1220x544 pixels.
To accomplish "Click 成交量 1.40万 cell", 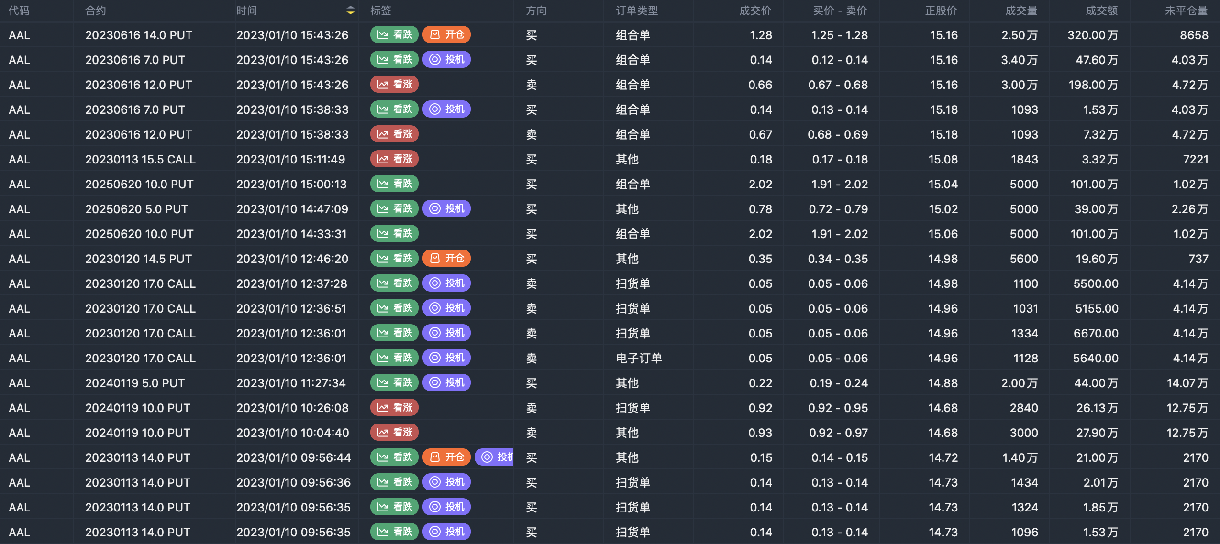I will click(x=1020, y=457).
